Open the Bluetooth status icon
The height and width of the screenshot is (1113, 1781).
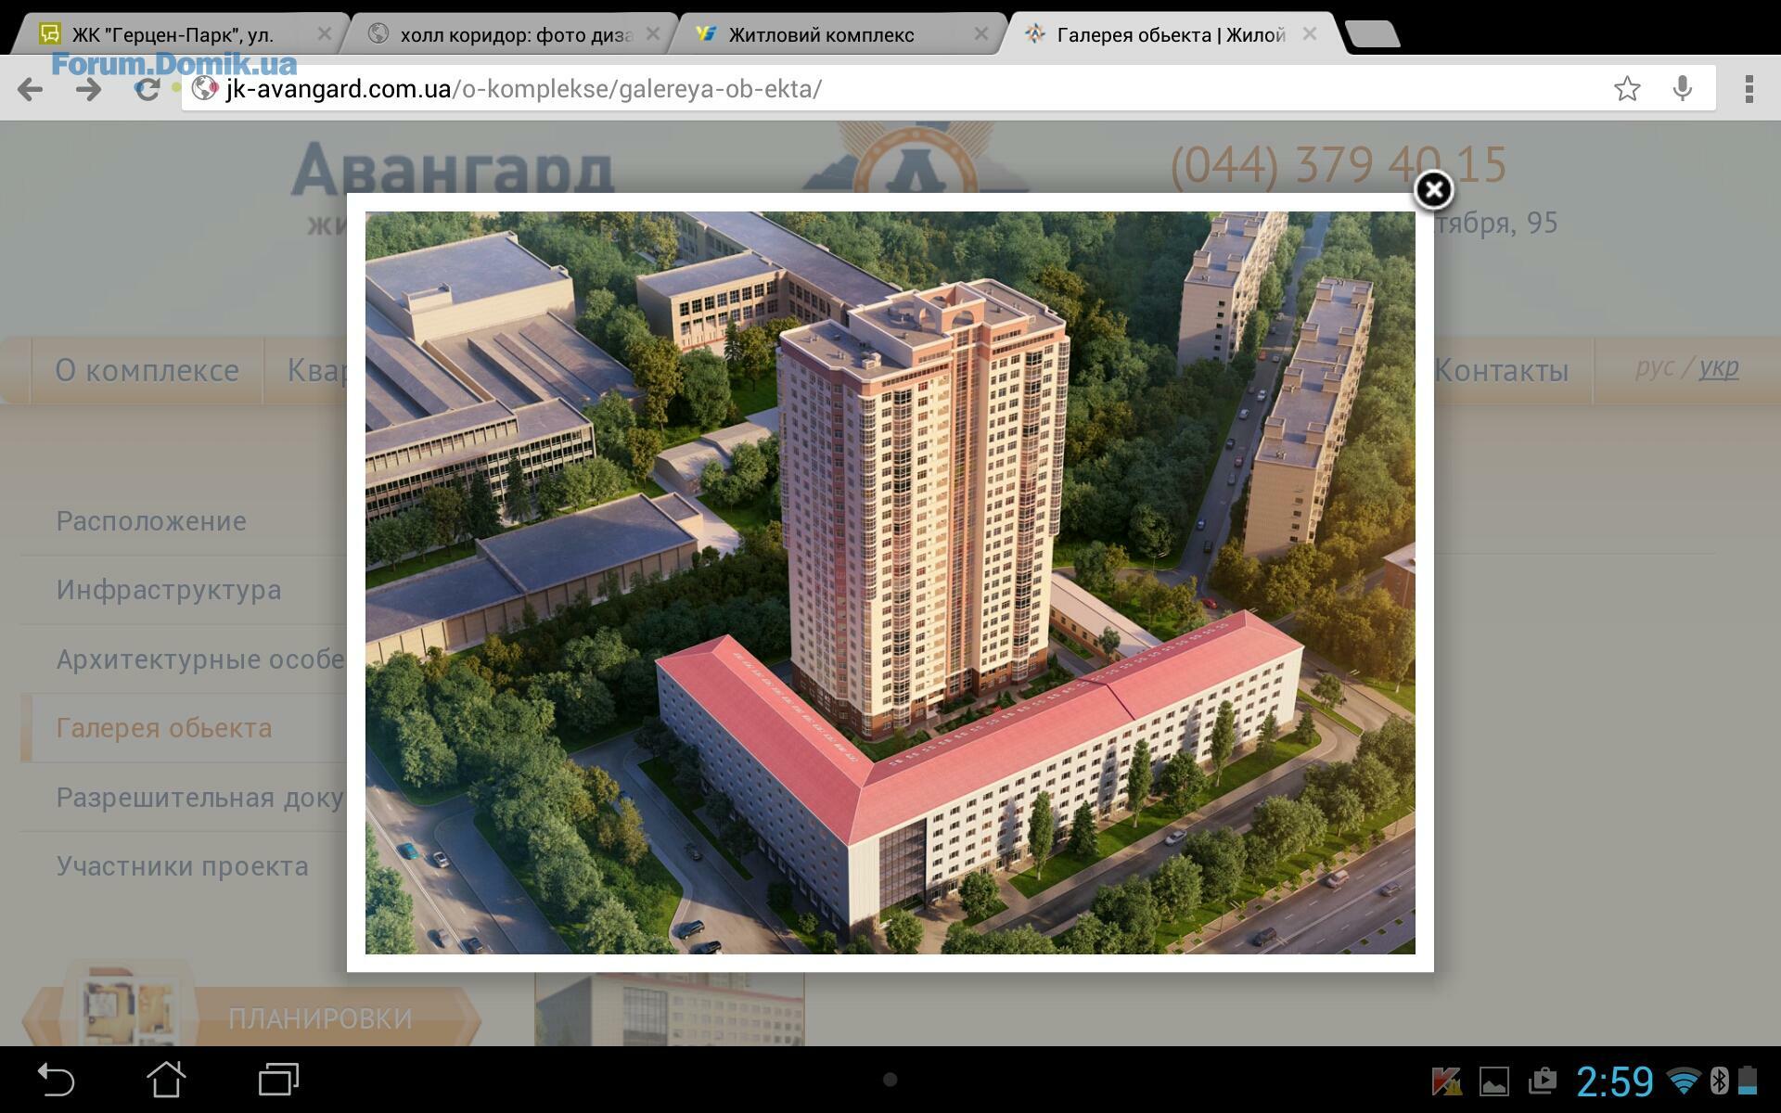tap(1719, 1081)
